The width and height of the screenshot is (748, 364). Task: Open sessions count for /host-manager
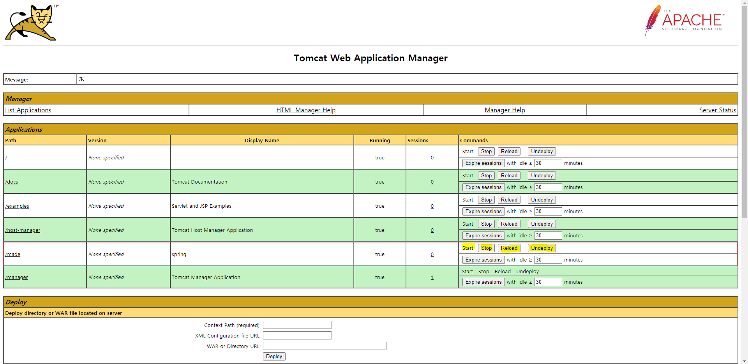432,230
